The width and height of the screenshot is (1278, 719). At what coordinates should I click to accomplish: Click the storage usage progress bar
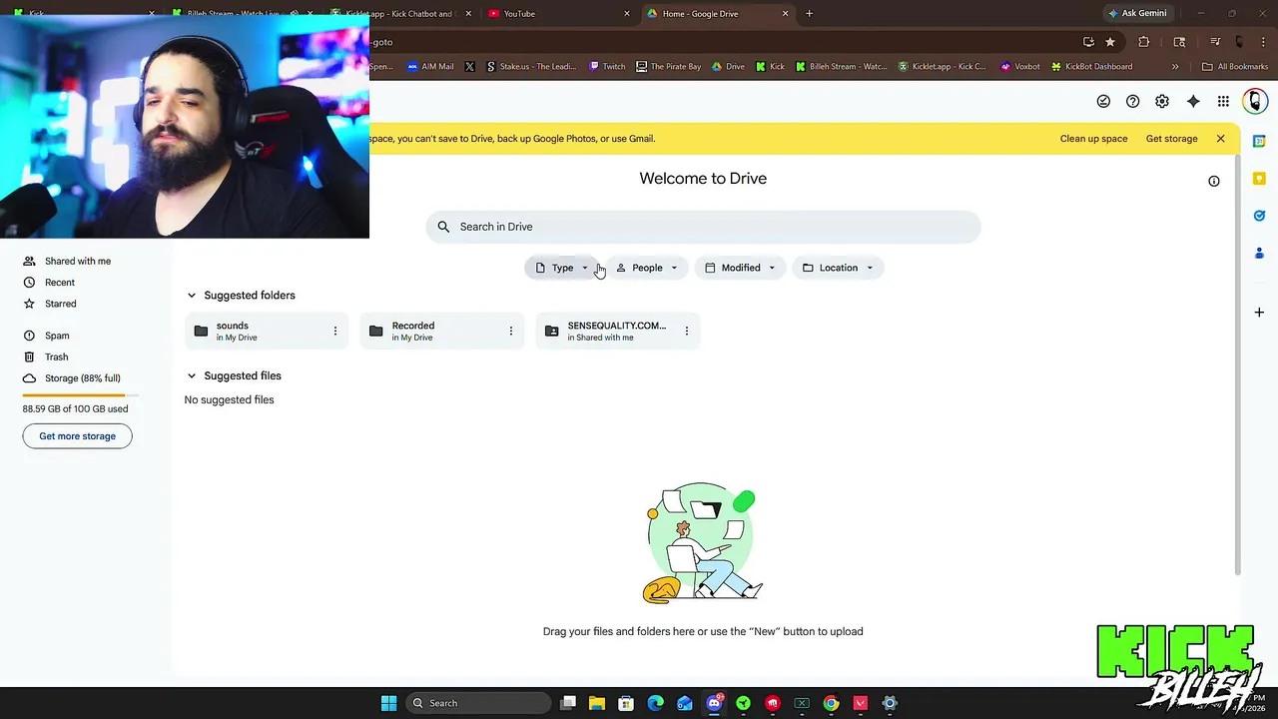pos(80,395)
